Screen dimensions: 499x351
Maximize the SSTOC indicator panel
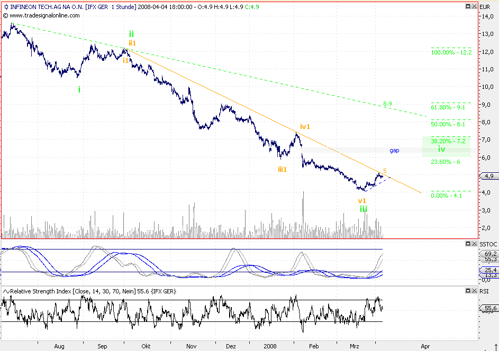(467, 244)
